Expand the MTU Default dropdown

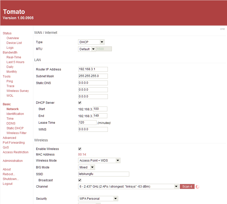(x=87, y=49)
